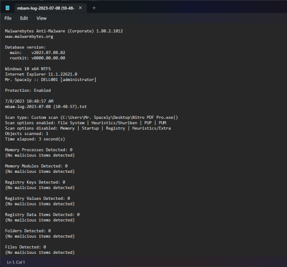
Task: Click the Malwarebytes Anti-Malware version line
Action: tap(64, 31)
